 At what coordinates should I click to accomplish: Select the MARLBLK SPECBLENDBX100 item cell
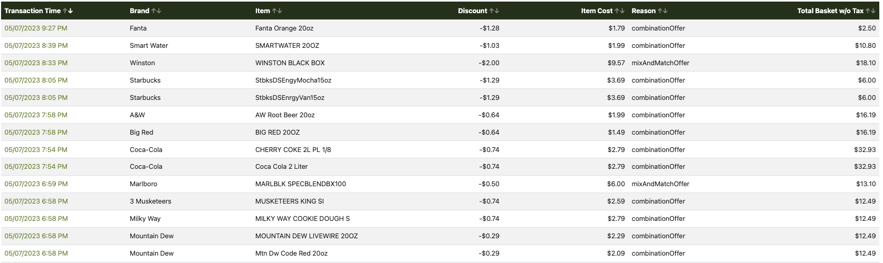point(301,184)
